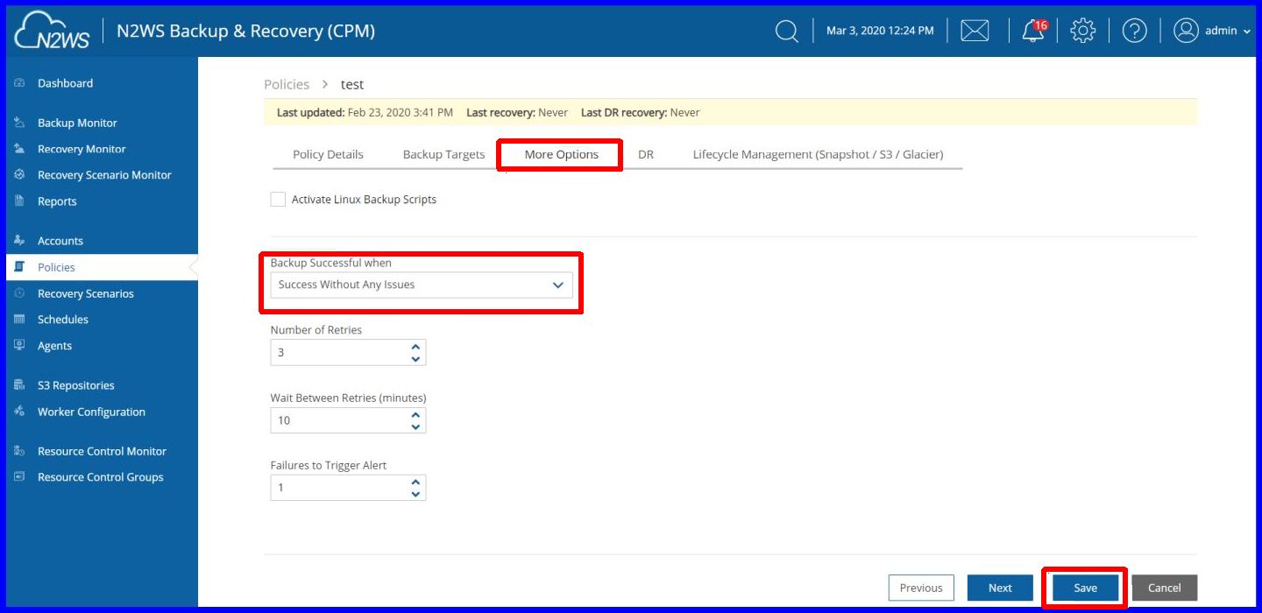This screenshot has height=613, width=1262.
Task: Click into the Number of Retries field
Action: point(348,353)
